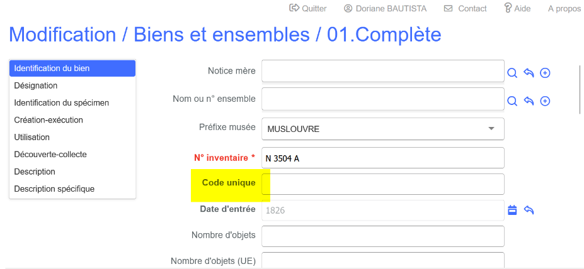Open the Création-exécution section
The height and width of the screenshot is (269, 584).
pos(49,119)
